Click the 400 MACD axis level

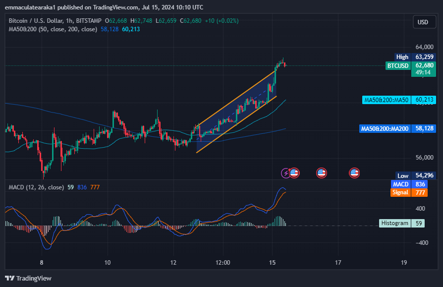point(420,209)
